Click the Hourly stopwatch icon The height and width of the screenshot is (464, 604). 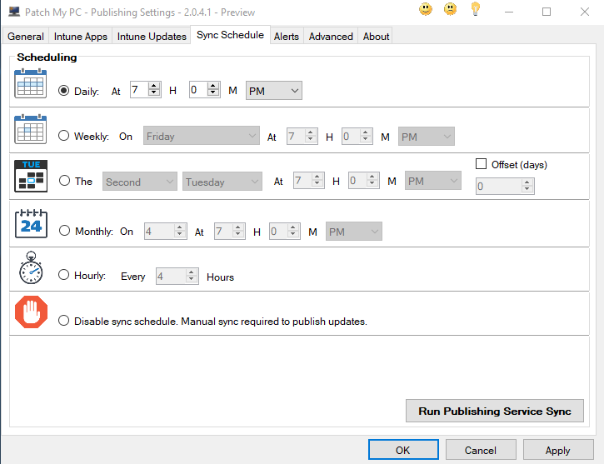coord(31,268)
